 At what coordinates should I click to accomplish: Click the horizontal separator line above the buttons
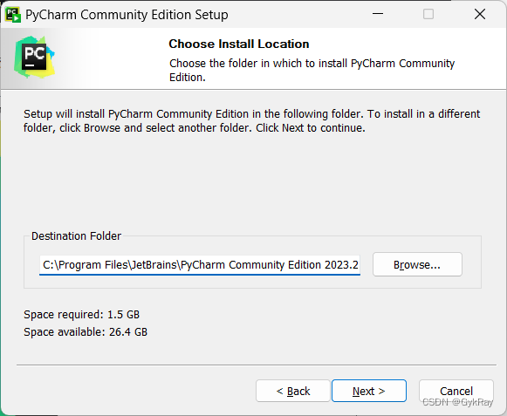tap(257, 365)
